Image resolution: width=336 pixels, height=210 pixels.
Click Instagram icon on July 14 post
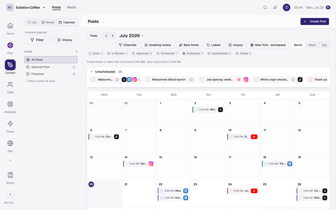point(151,164)
